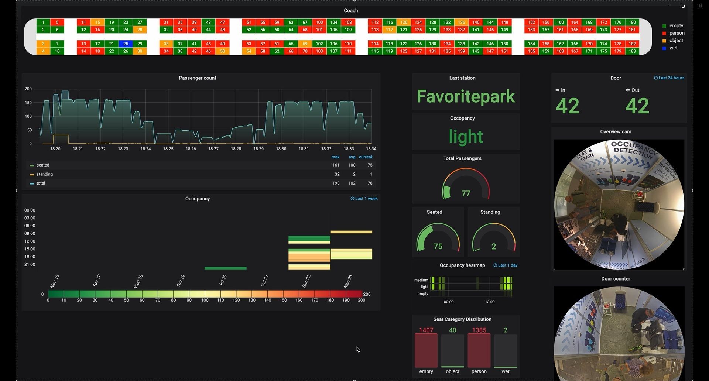This screenshot has width=709, height=381.
Task: Click the empty bar labeled 1407
Action: 426,351
